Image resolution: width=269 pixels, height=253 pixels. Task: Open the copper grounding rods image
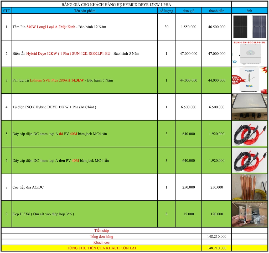coord(249,187)
